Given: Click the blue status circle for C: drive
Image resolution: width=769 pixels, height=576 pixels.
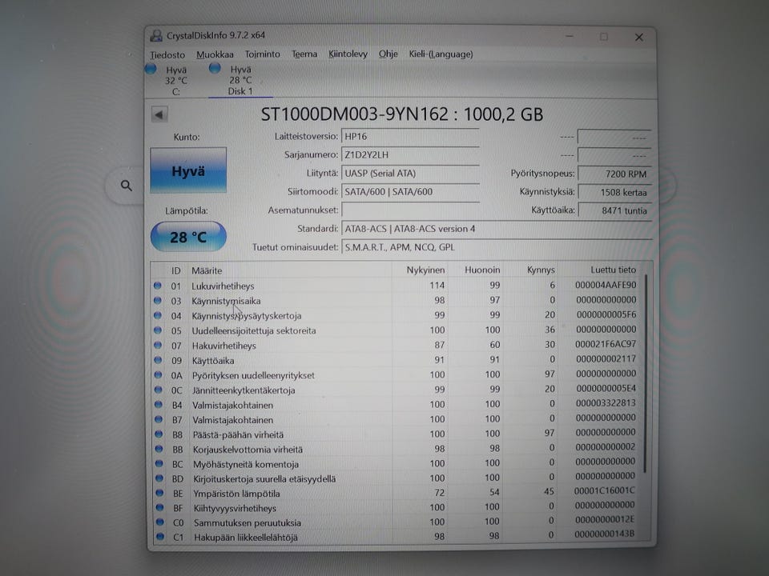Looking at the screenshot, I should tap(151, 69).
